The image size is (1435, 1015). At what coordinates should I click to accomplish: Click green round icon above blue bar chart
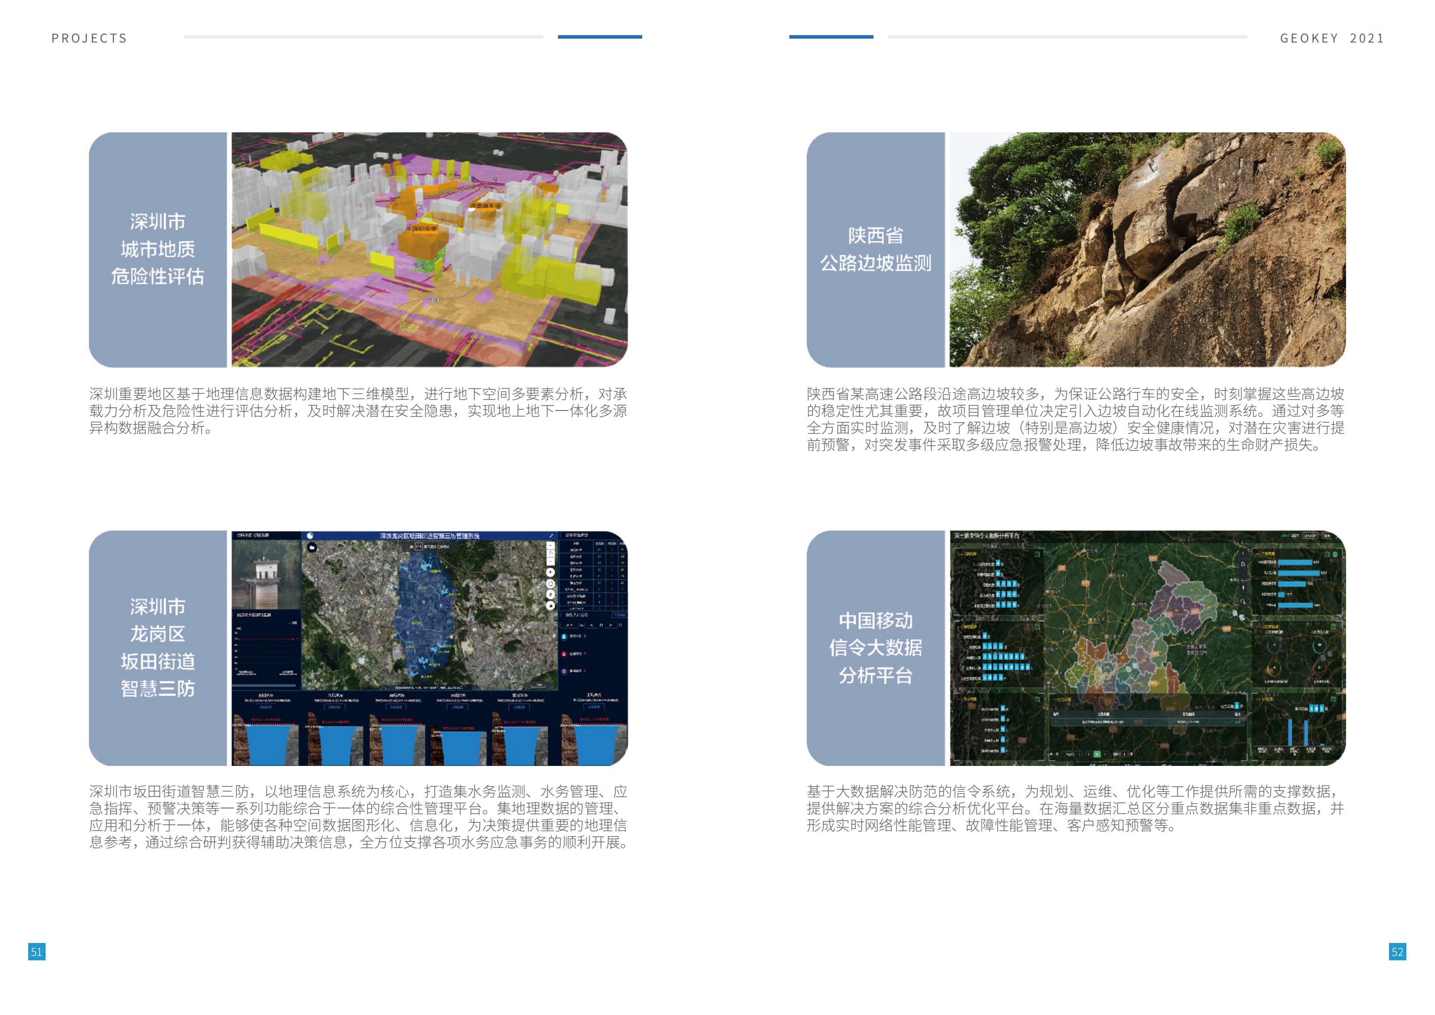click(1336, 555)
